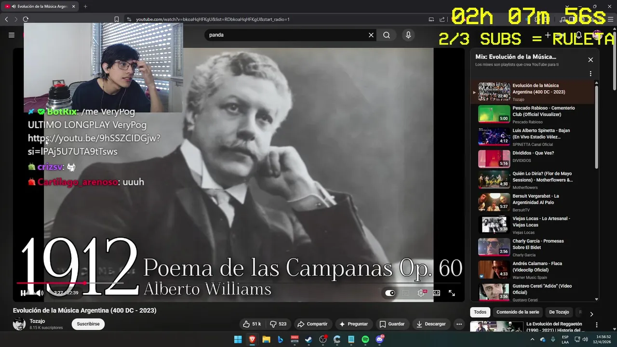Open the Mix panel more-options menu
617x347 pixels.
coord(590,74)
